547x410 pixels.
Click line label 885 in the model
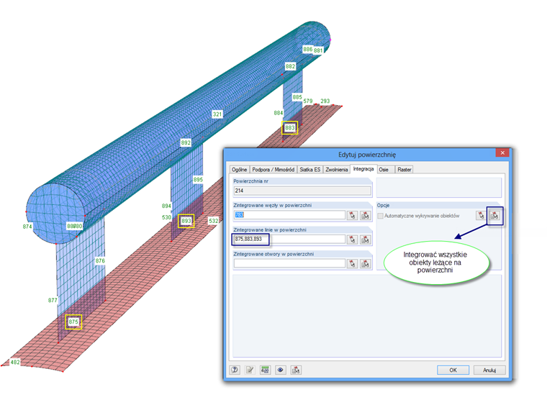(x=297, y=97)
